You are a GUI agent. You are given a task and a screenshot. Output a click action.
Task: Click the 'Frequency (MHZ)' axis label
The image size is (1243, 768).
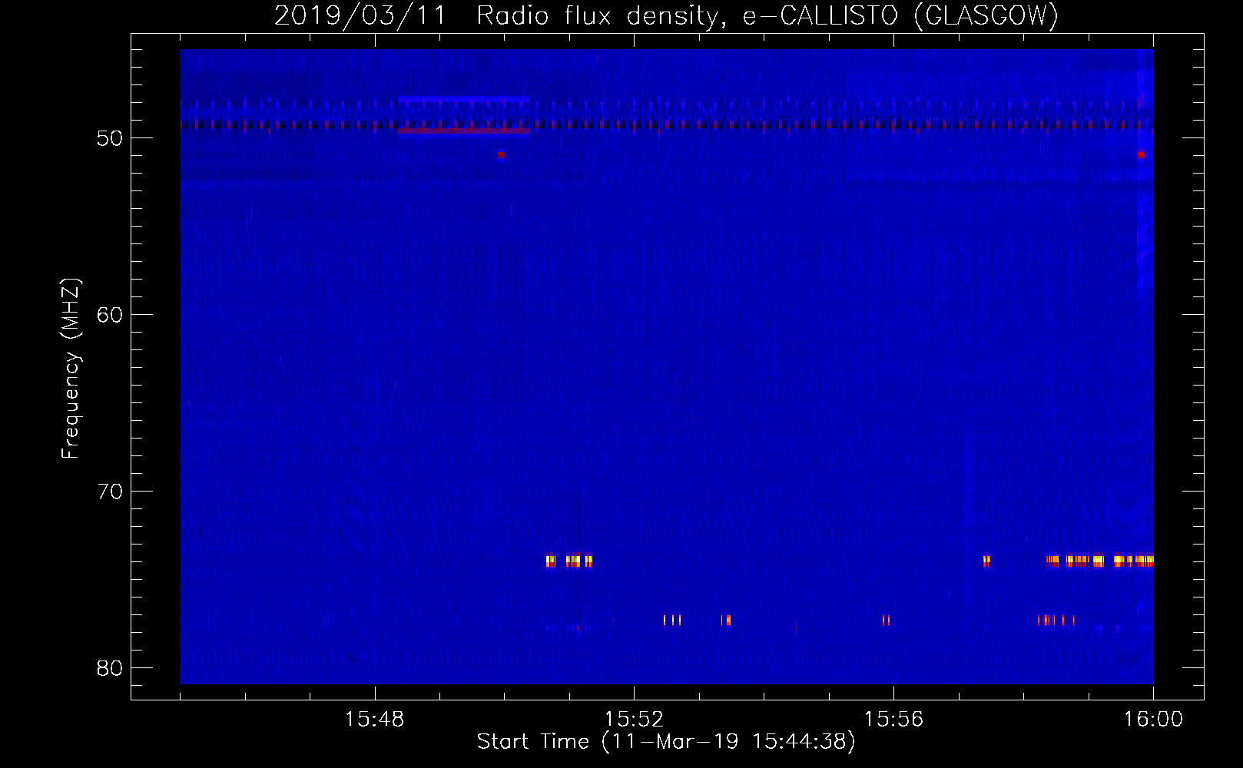pos(70,369)
